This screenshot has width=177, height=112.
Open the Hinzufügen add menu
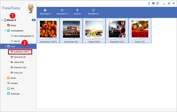coord(46,12)
